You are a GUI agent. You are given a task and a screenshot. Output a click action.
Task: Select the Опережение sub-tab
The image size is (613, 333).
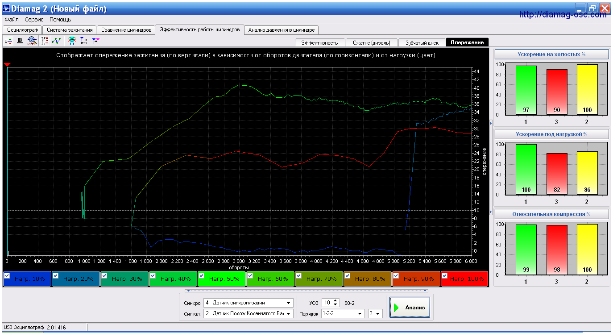pos(467,42)
